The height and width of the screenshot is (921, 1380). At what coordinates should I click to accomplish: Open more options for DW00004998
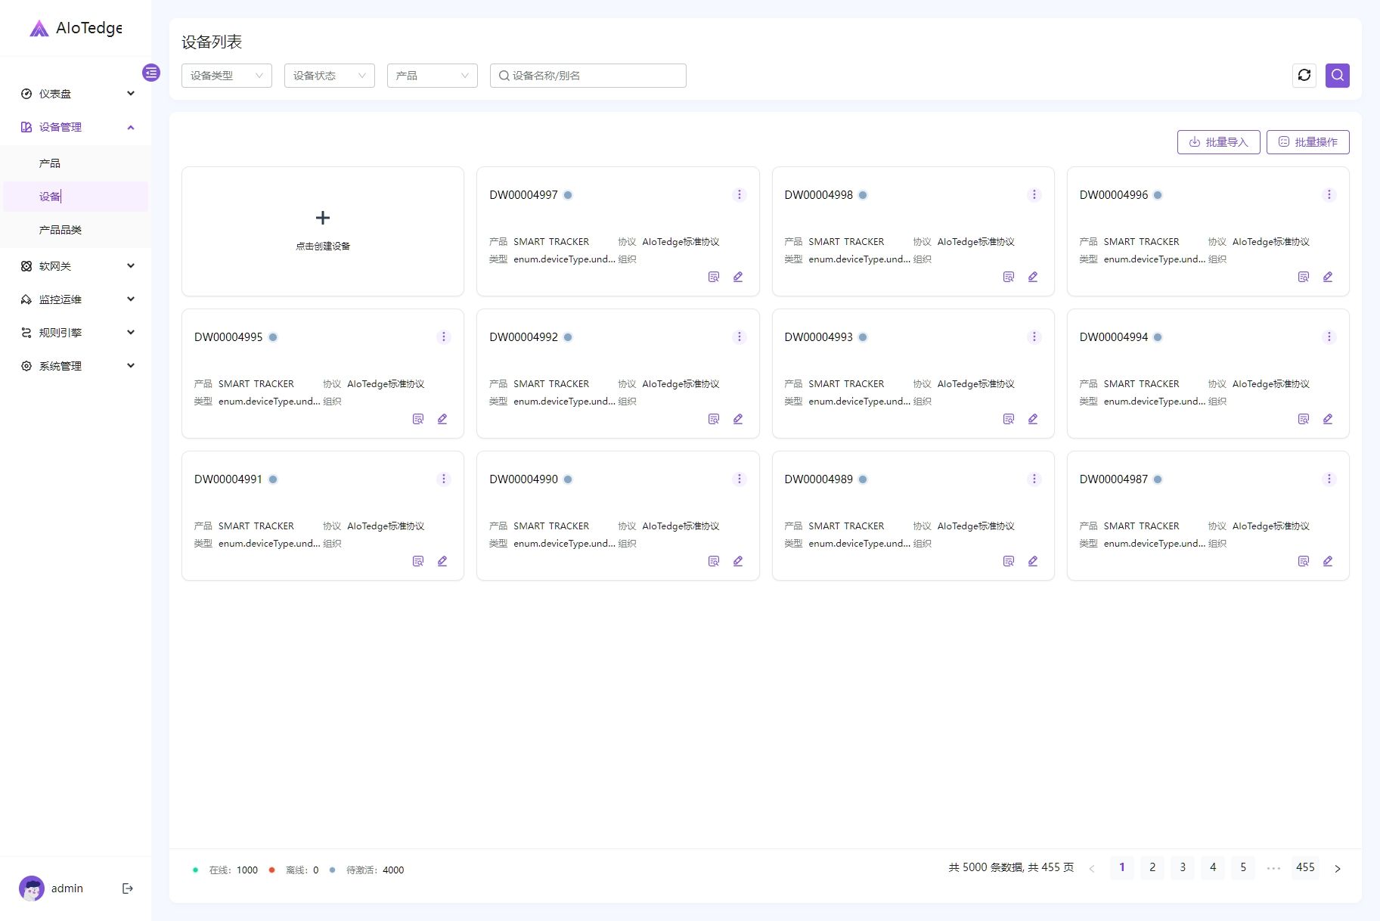1034,195
